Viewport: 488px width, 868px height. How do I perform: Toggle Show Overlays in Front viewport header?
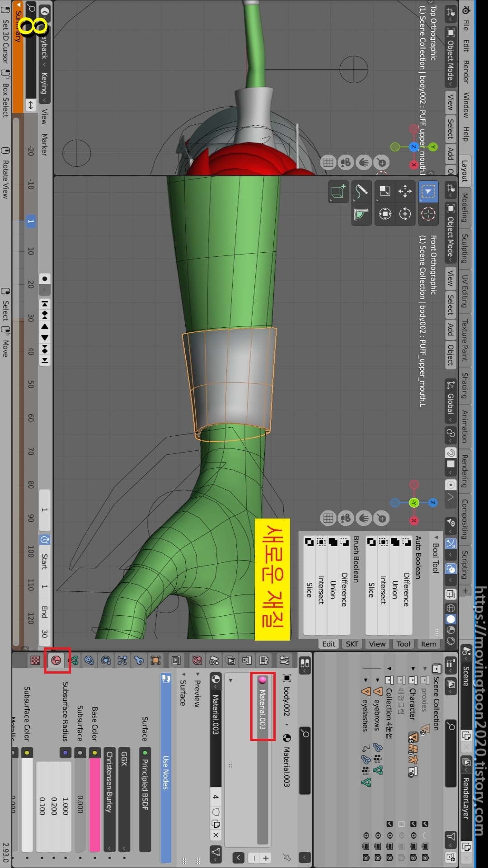point(450,569)
